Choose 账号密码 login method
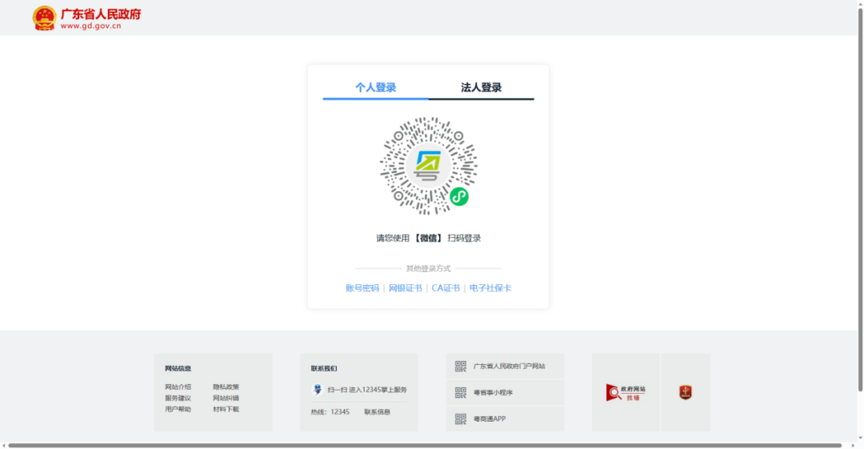 tap(362, 288)
